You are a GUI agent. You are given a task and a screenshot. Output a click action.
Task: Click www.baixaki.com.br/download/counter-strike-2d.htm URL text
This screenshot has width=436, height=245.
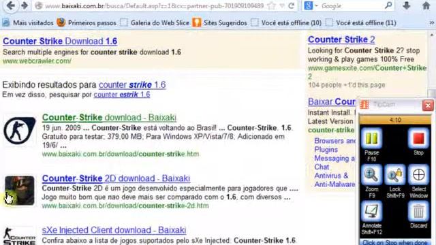tap(125, 206)
